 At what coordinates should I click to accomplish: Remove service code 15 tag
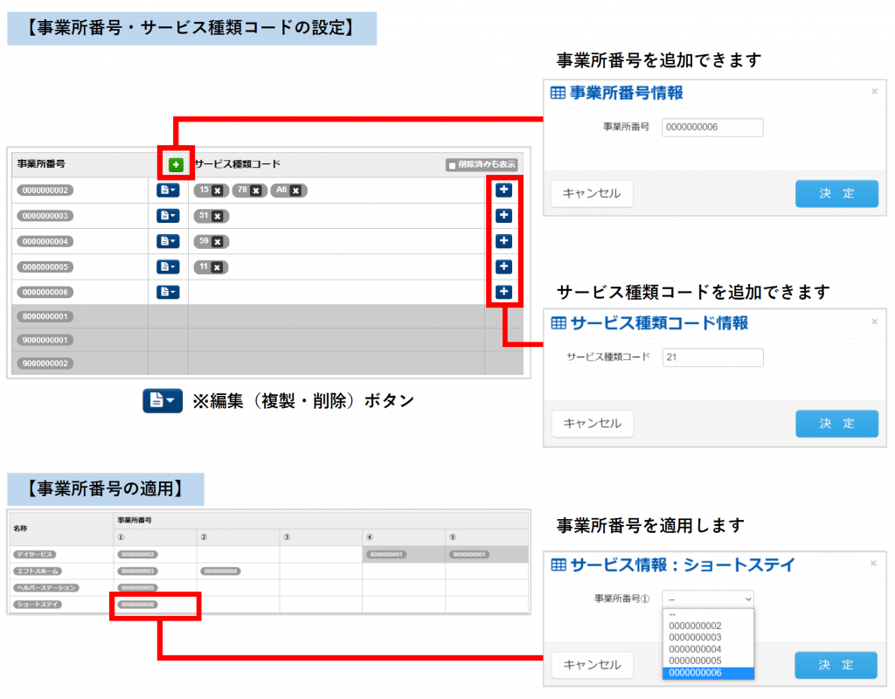(x=217, y=190)
